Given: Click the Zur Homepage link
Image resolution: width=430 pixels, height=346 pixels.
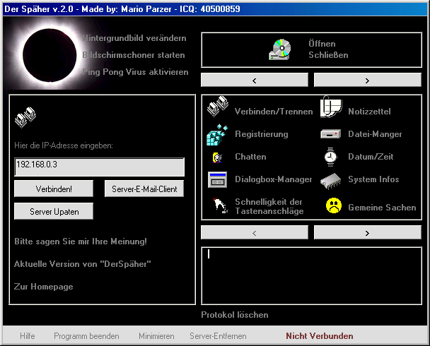Looking at the screenshot, I should (x=43, y=287).
